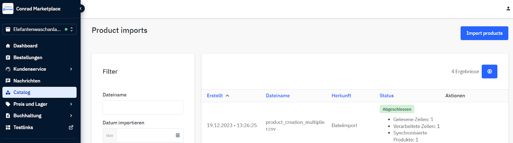Click the Import products button
Viewport: 513px width, 143px height.
click(x=484, y=33)
